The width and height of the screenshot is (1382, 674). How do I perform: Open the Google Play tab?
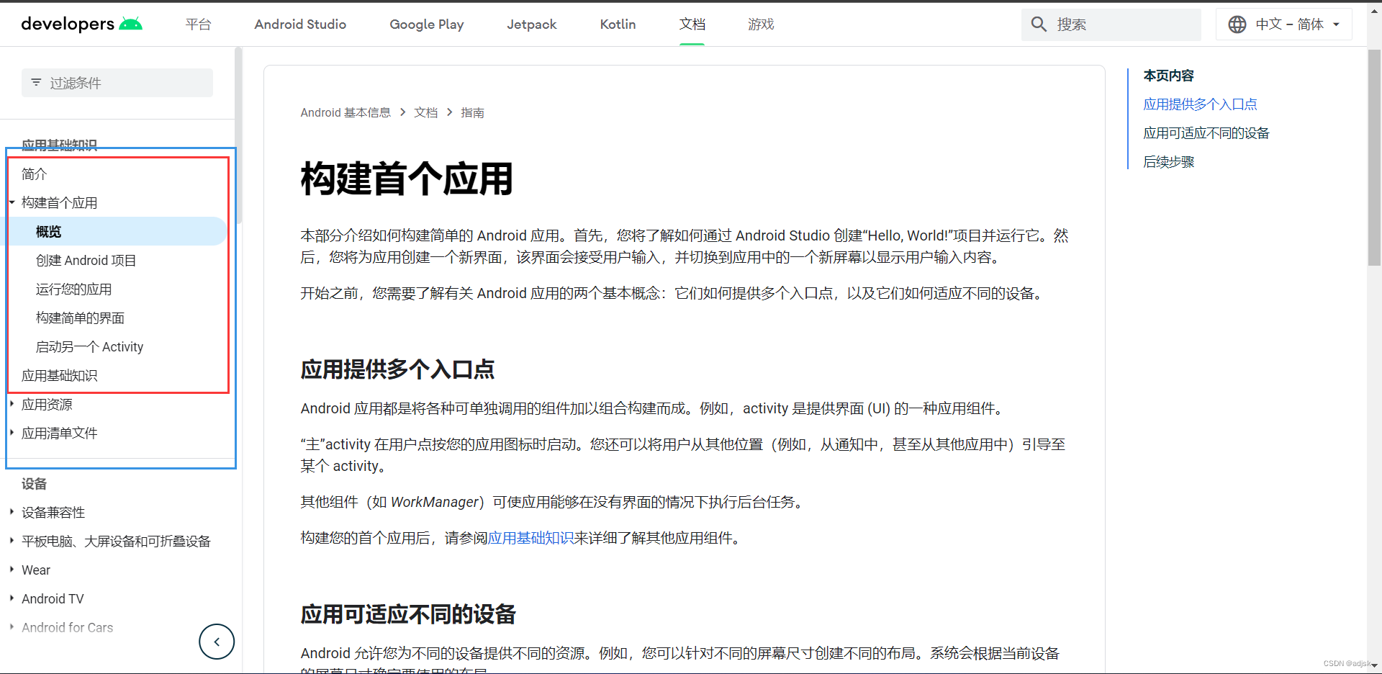[427, 24]
